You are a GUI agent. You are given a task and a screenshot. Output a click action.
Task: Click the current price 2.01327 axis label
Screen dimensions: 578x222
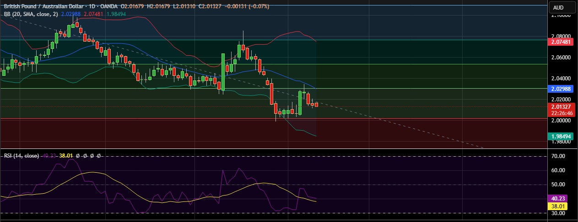pos(560,106)
